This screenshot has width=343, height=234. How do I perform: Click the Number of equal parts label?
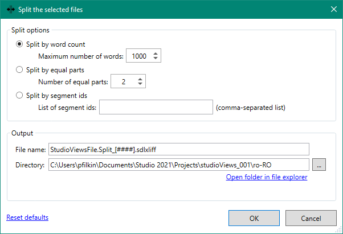pyautogui.click(x=73, y=82)
